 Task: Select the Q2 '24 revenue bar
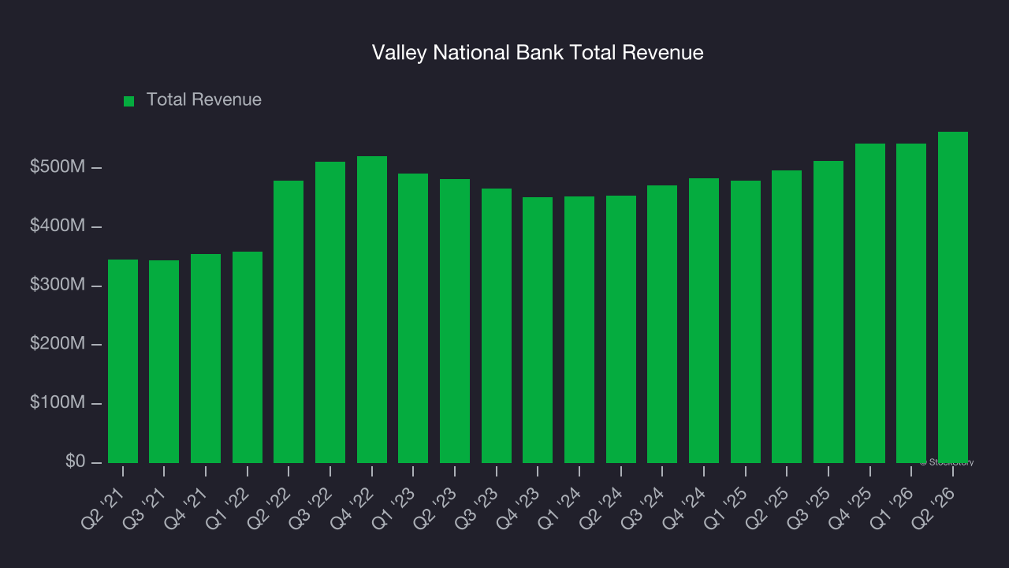coord(621,329)
